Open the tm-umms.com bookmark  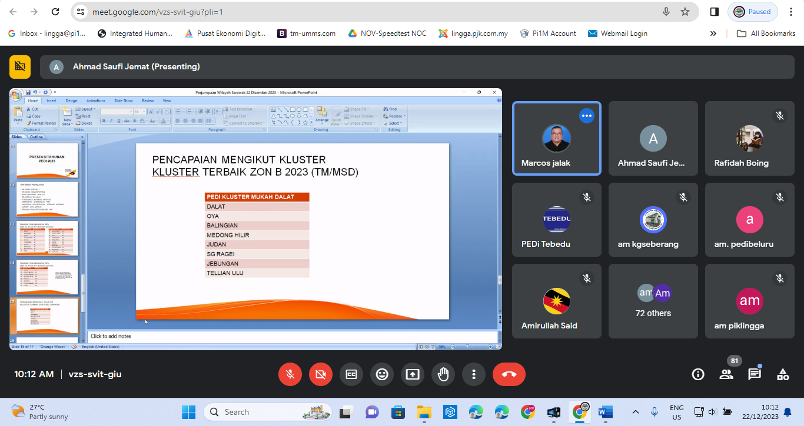click(307, 33)
